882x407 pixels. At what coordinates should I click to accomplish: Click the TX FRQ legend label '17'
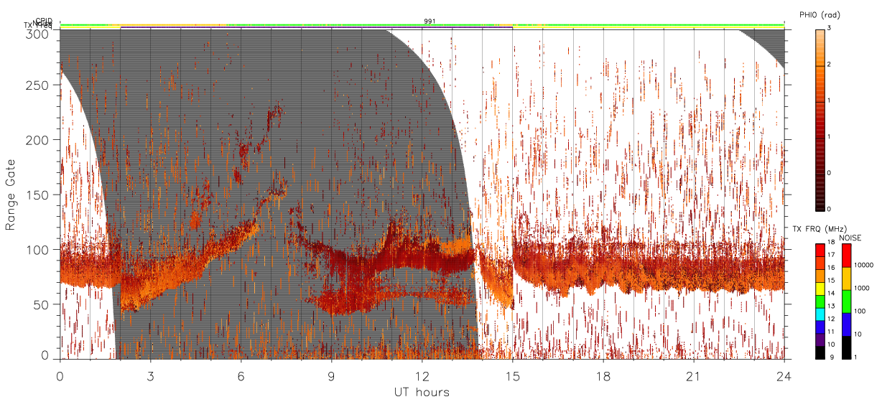(831, 256)
